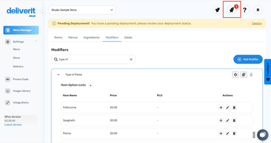Open the Delivery settings sub-item
Image resolution: width=271 pixels, height=143 pixels.
[18, 66]
